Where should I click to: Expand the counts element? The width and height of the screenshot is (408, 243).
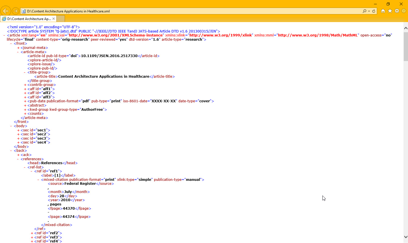click(25, 114)
